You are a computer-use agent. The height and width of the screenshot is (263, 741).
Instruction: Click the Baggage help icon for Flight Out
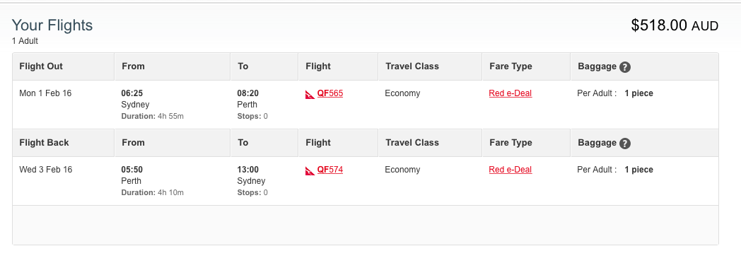tap(625, 67)
